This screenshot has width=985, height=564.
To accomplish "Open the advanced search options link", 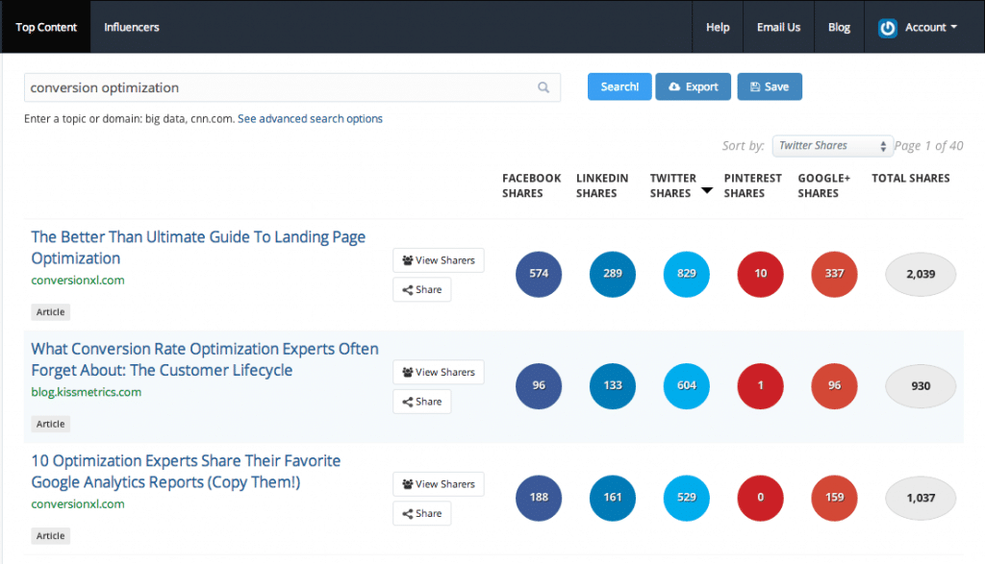I will tap(310, 119).
